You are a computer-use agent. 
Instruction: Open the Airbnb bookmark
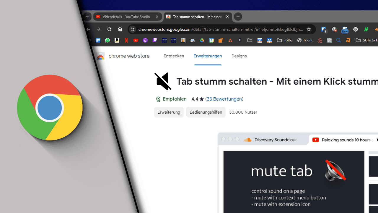(x=320, y=40)
